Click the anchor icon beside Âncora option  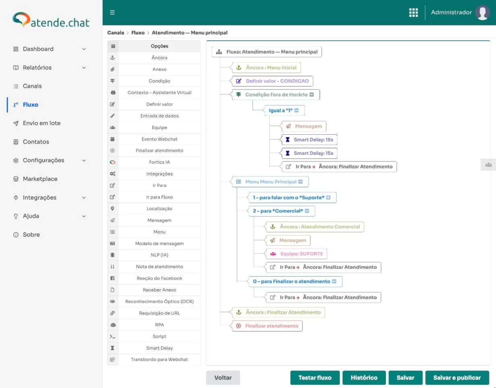[113, 58]
